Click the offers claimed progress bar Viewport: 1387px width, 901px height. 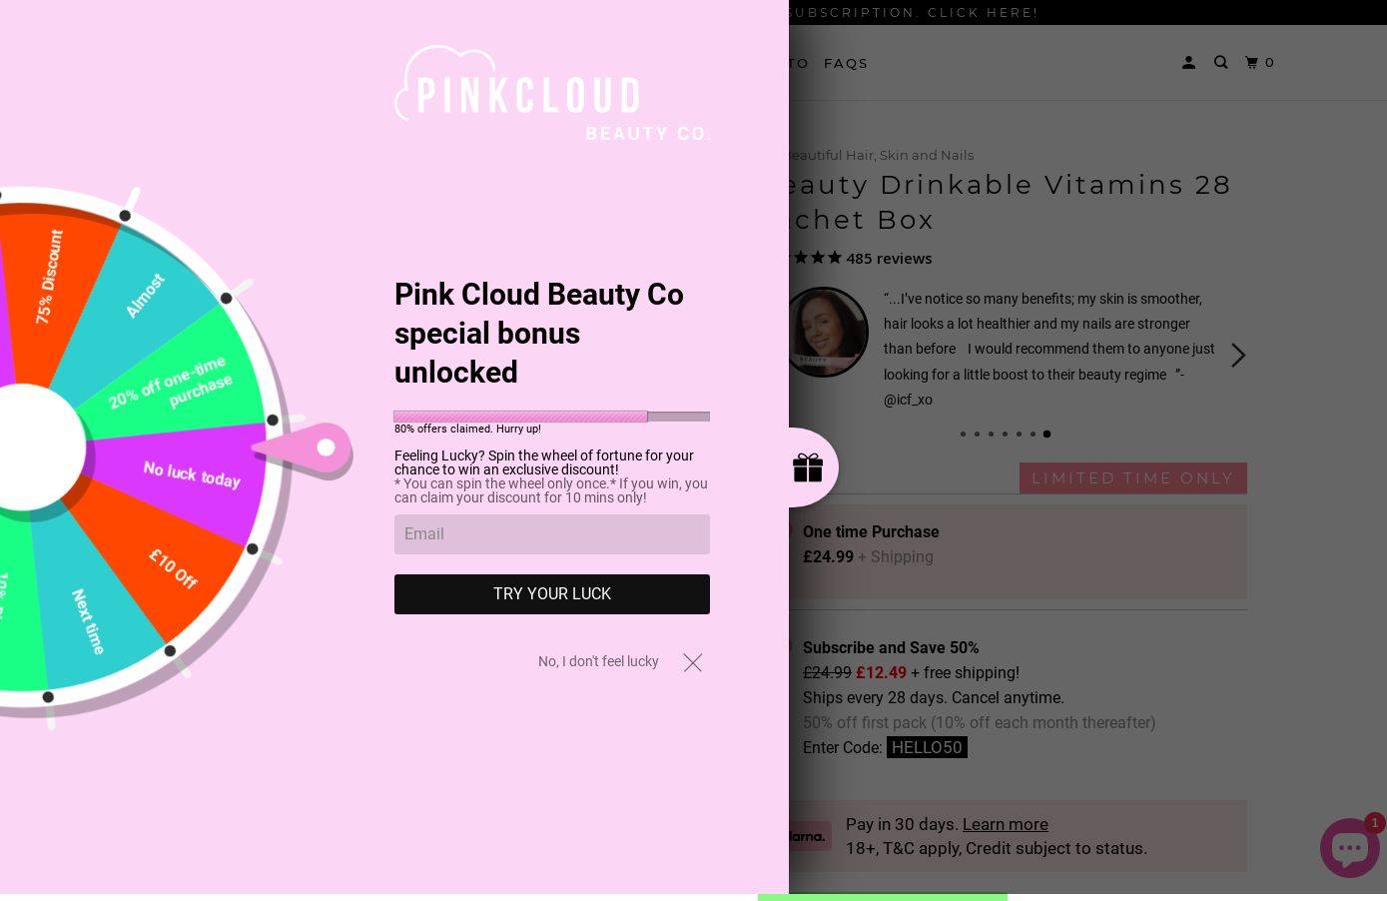point(552,417)
